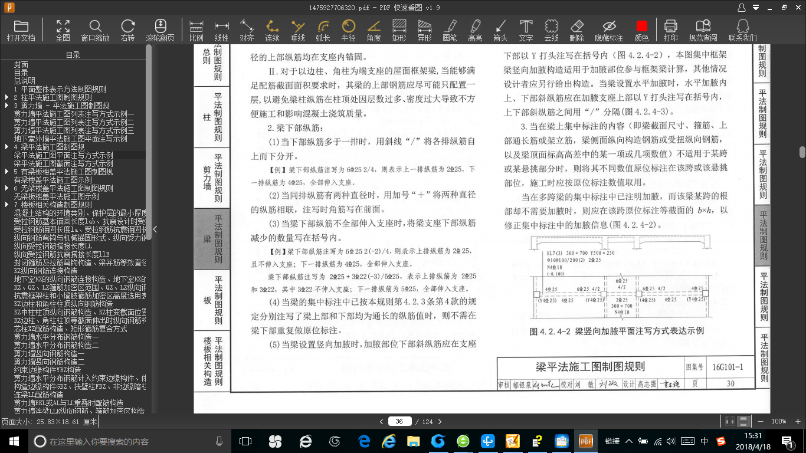
Task: Open 梁平法施工图截面注写方式示例 bookmark
Action: (x=64, y=163)
